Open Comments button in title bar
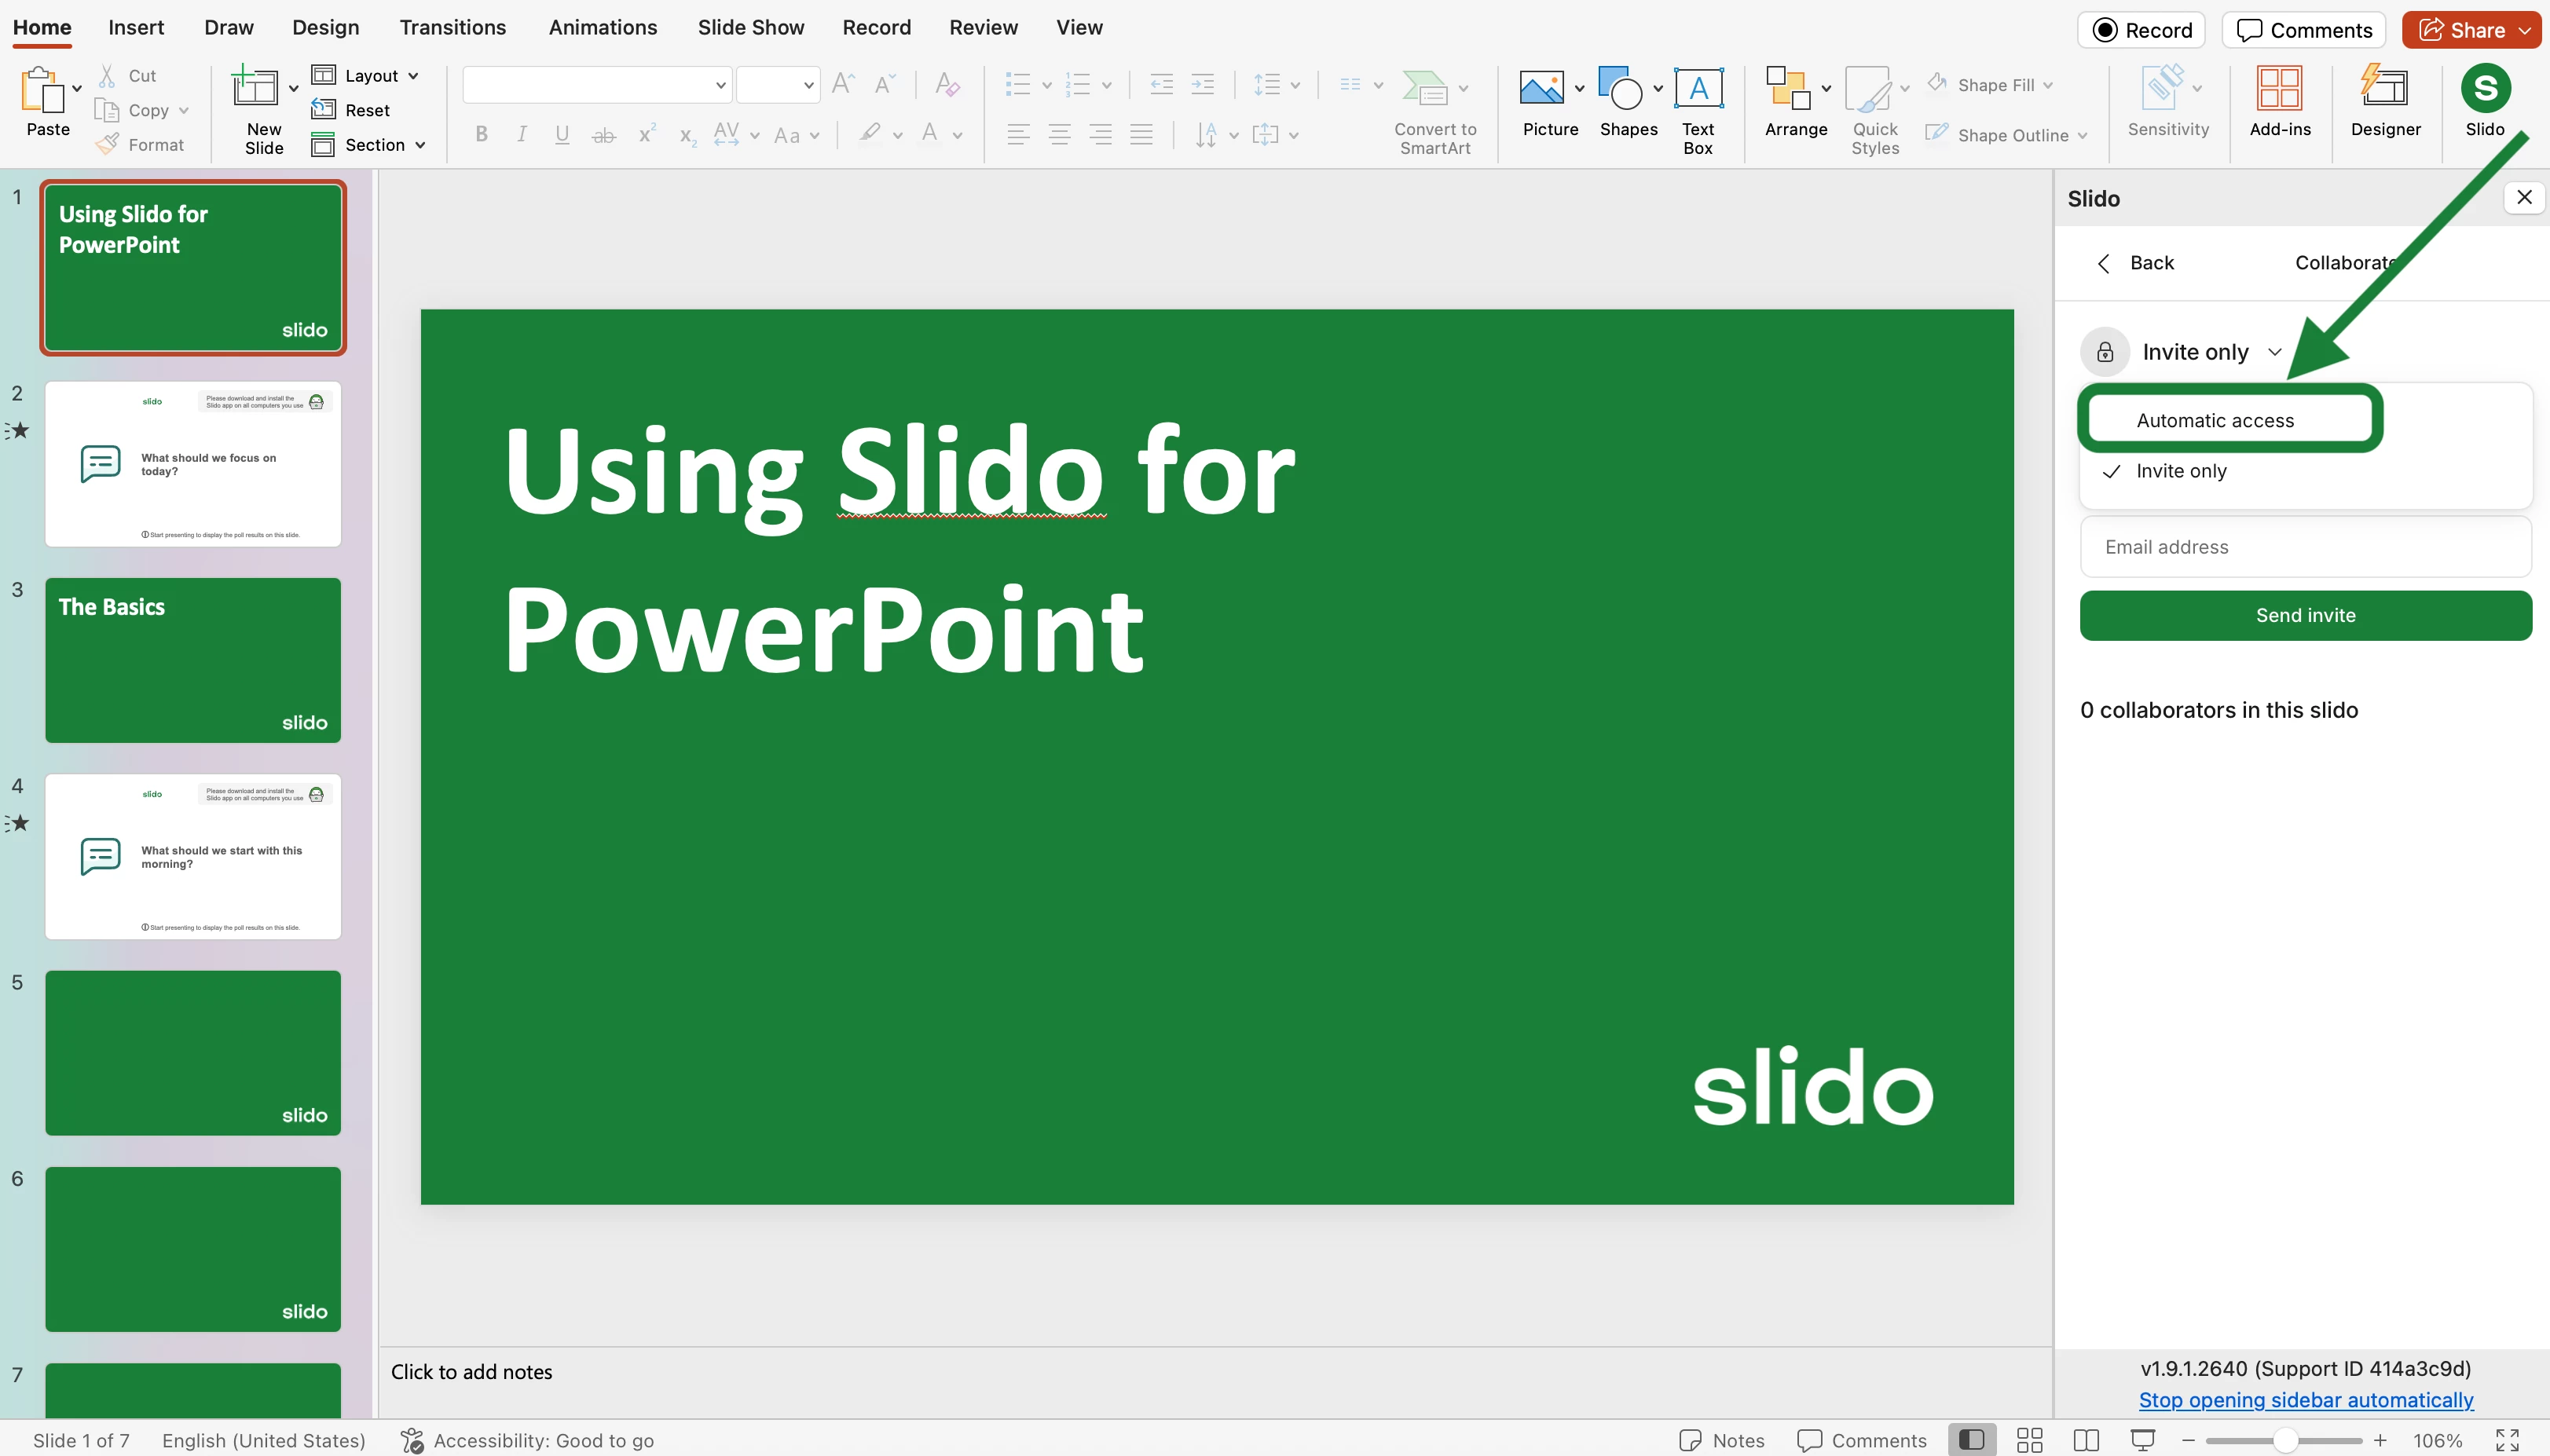 (2303, 30)
